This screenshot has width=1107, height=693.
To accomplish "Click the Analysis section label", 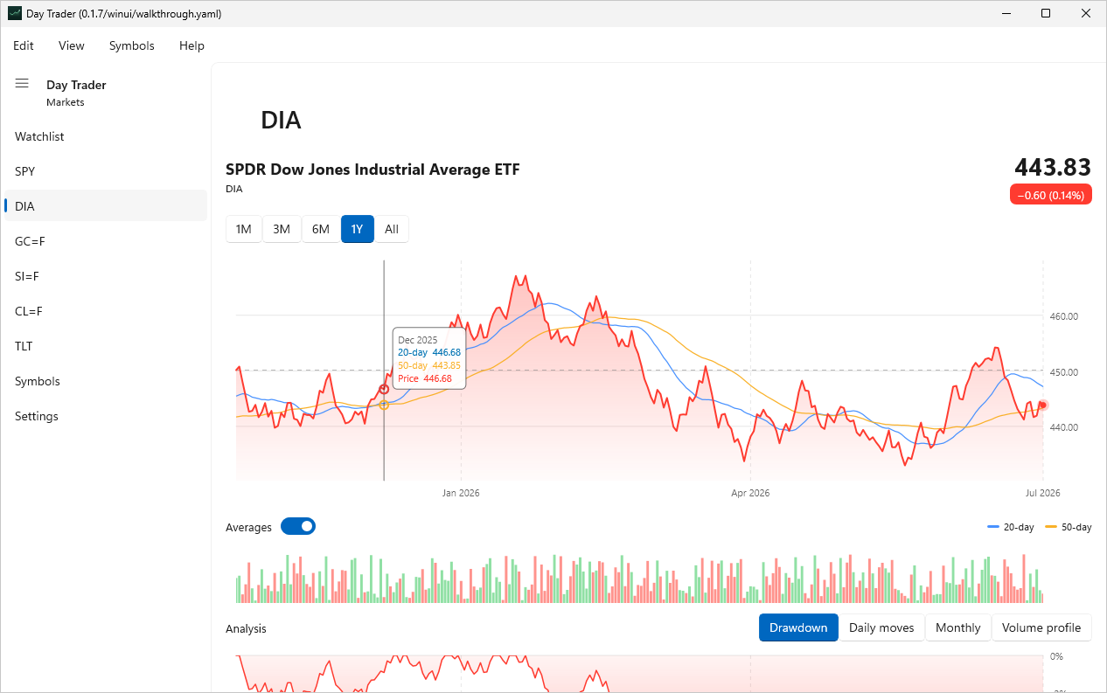I will [246, 628].
